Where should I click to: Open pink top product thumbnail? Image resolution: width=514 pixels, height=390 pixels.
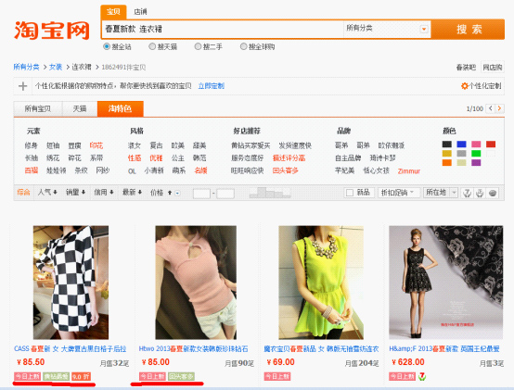tap(196, 283)
